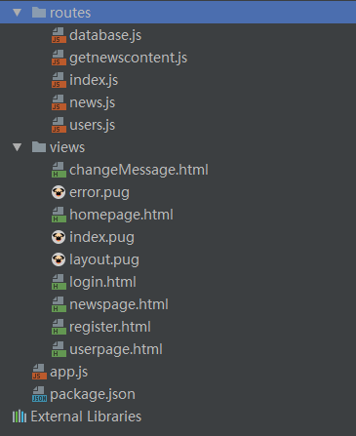The image size is (356, 436).
Task: Click the HTML icon beside userpage.html
Action: pos(59,349)
